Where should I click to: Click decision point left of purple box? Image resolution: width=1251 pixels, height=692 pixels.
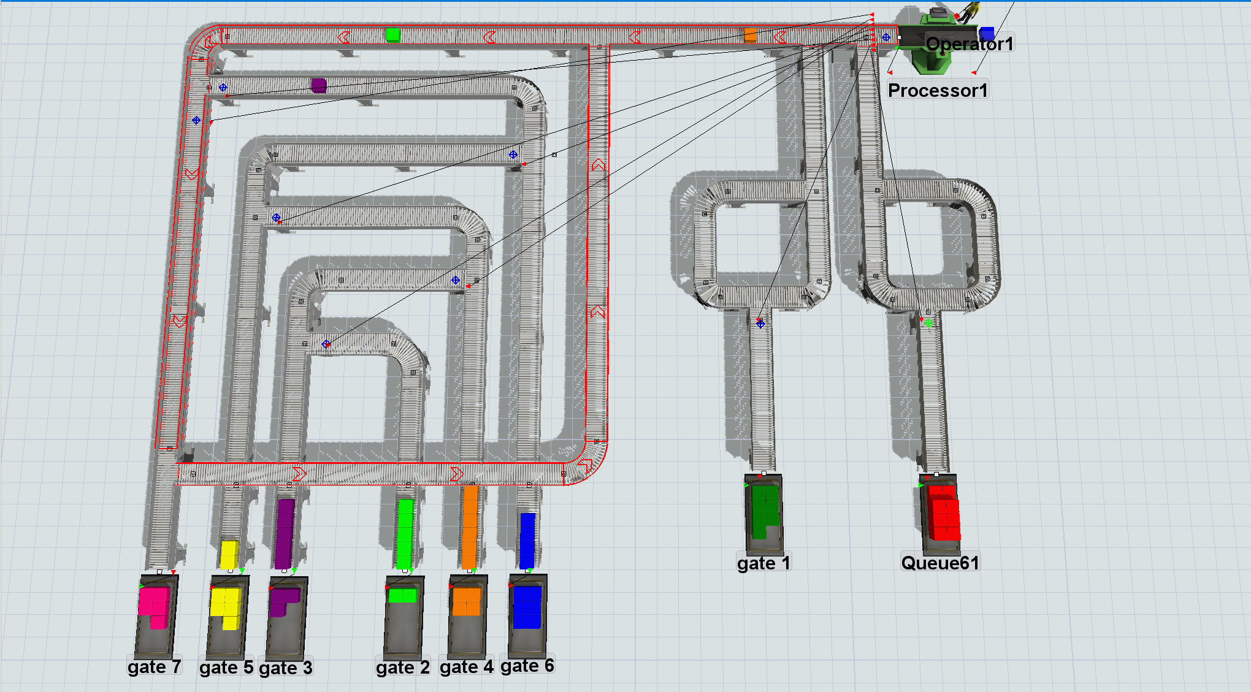click(223, 88)
